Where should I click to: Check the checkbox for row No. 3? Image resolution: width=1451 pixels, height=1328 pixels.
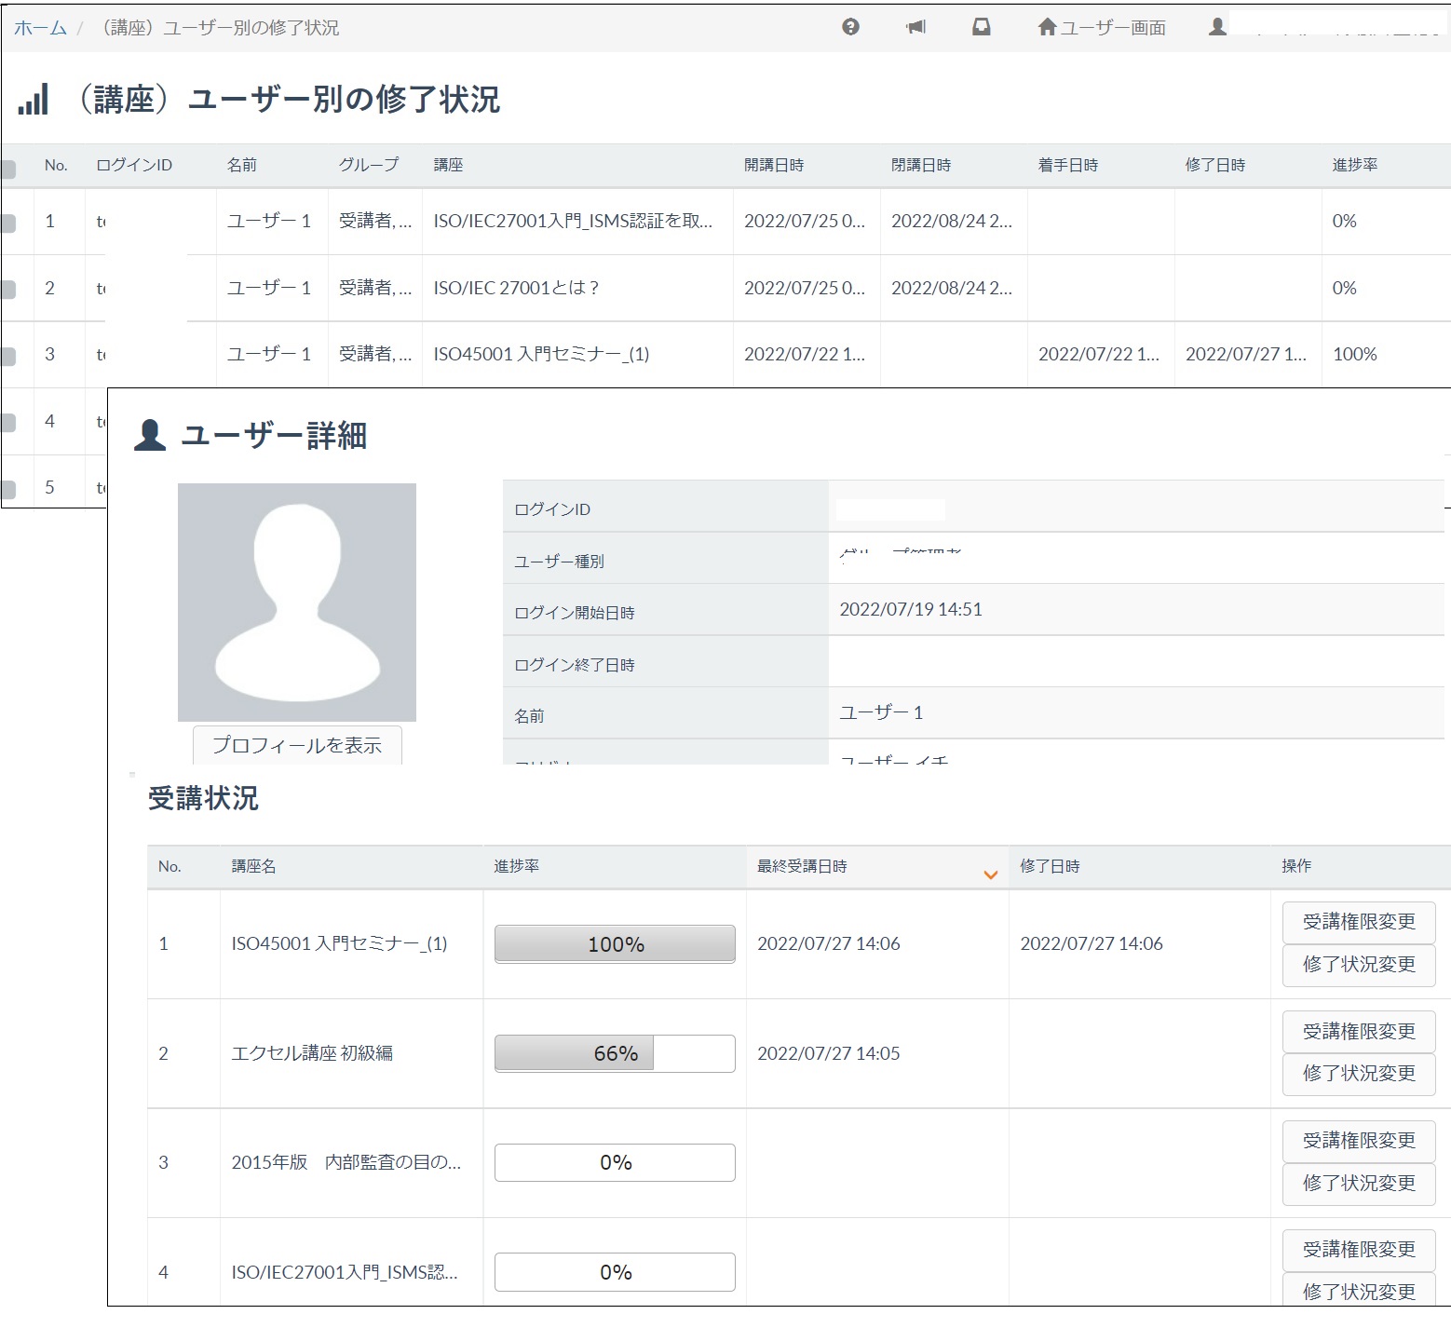point(7,356)
